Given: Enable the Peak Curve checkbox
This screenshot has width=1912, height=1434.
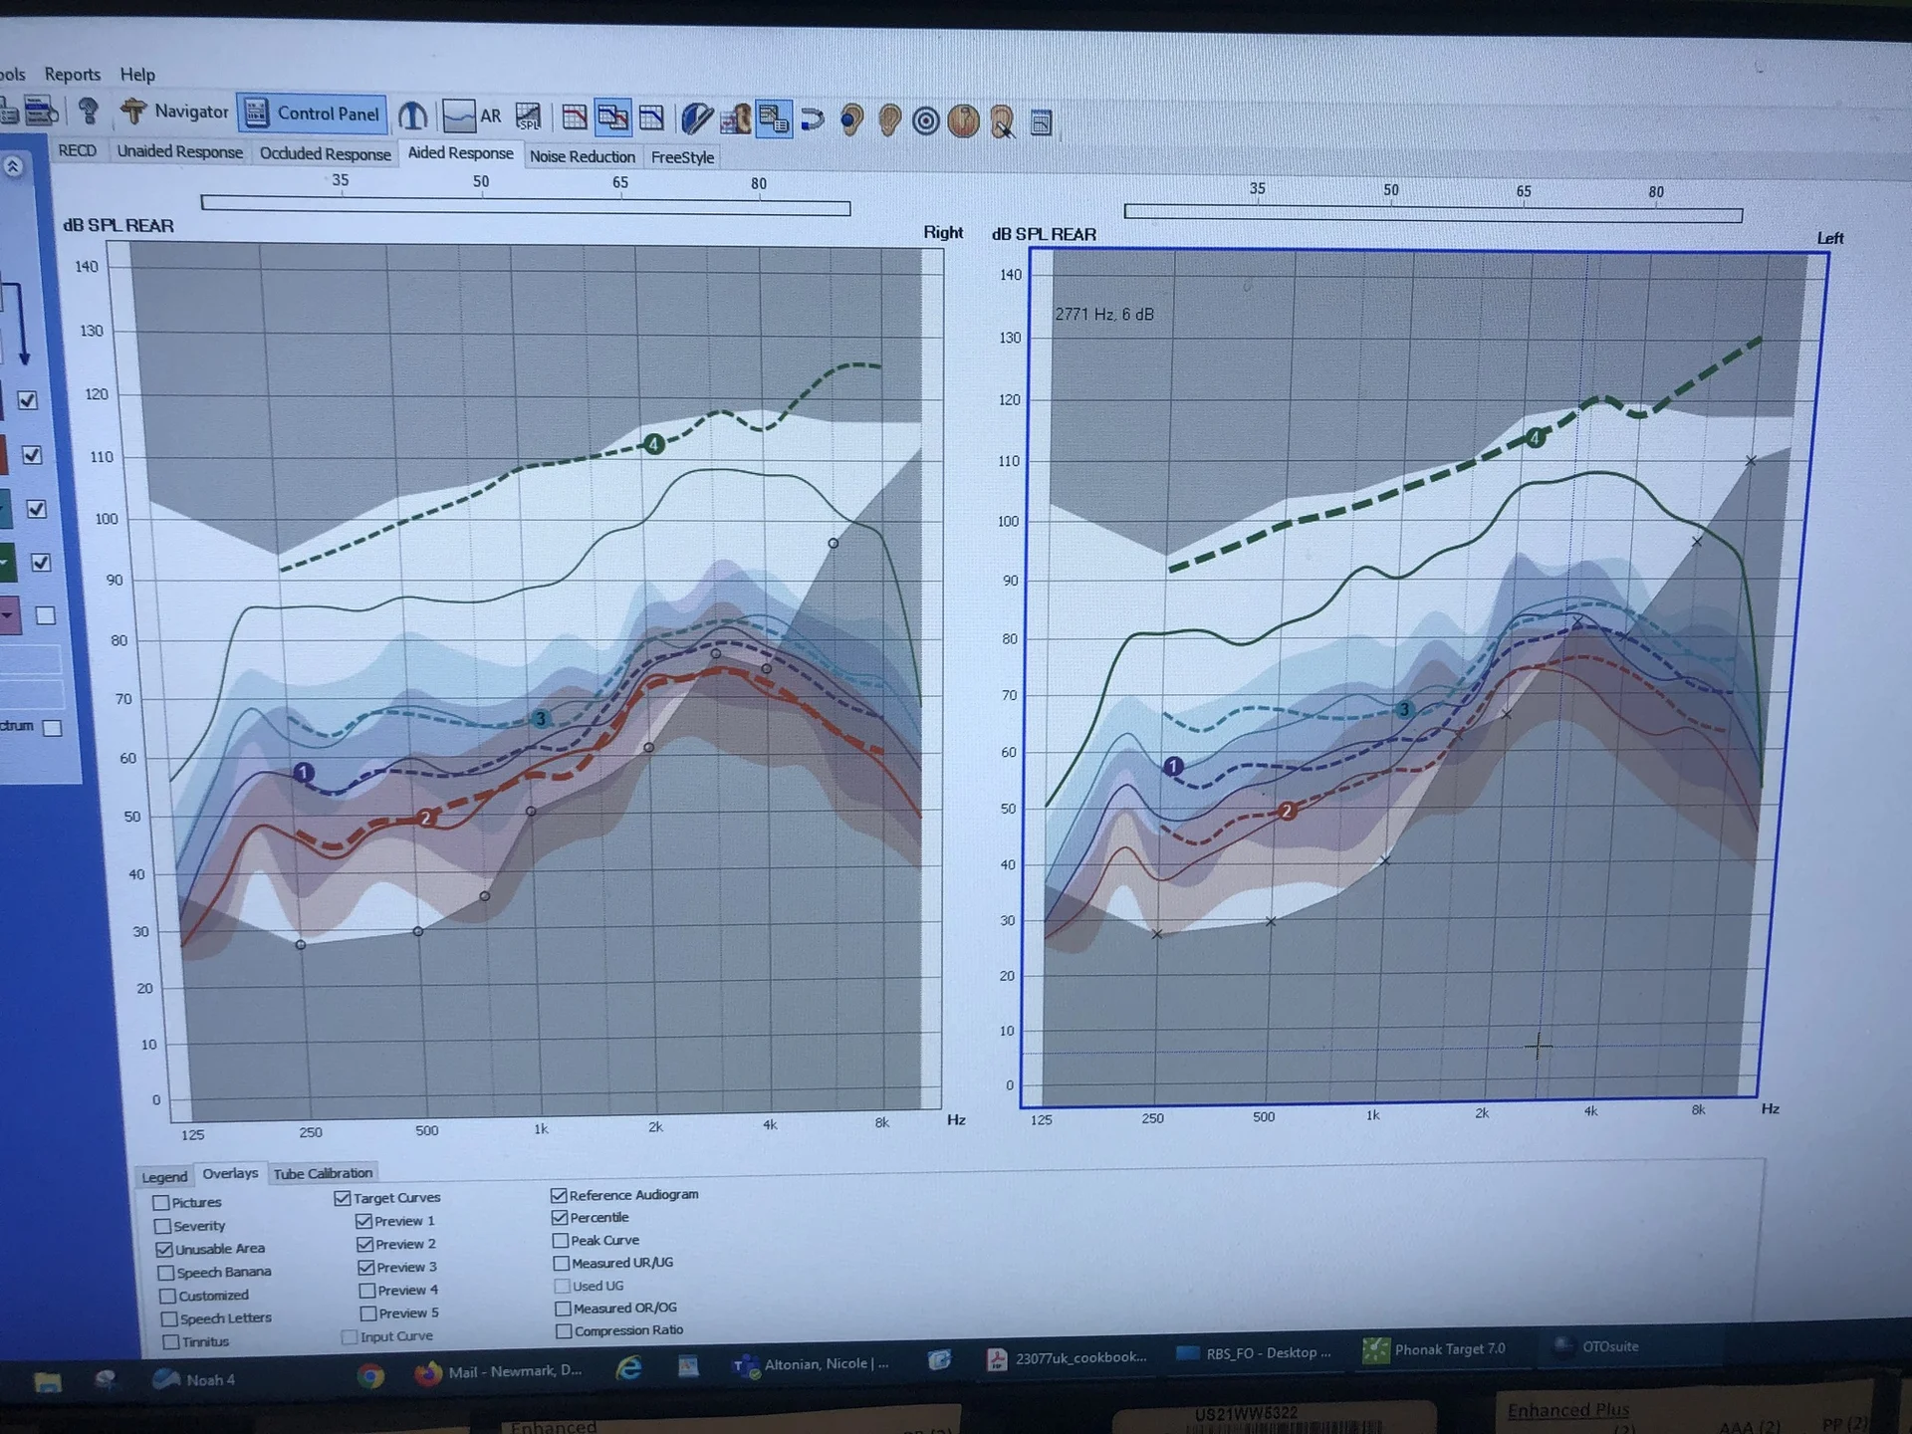Looking at the screenshot, I should (561, 1241).
